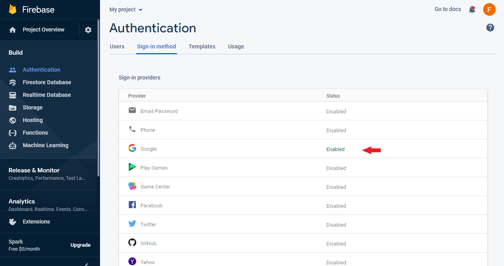Image resolution: width=504 pixels, height=266 pixels.
Task: Open the account avatar menu
Action: [x=489, y=9]
